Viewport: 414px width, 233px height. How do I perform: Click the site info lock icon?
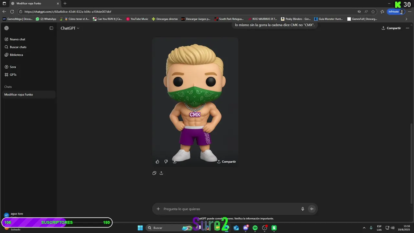[21, 12]
